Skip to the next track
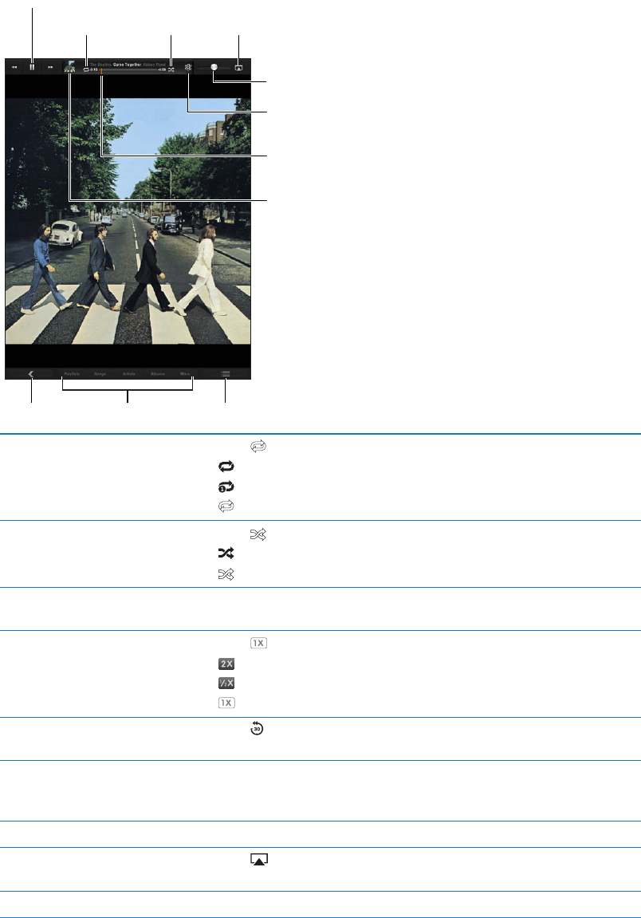The height and width of the screenshot is (918, 641). [50, 67]
